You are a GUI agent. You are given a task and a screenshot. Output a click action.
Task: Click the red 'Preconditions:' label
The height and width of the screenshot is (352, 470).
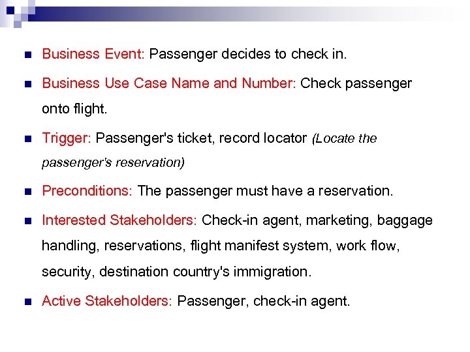click(87, 191)
